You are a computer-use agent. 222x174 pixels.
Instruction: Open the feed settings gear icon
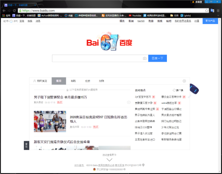[184, 81]
